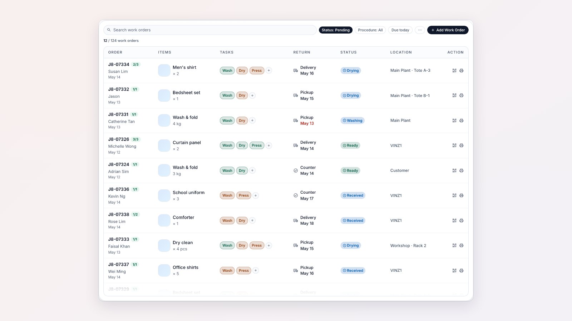
Task: Print label for Adrian Sim's order
Action: coord(462,170)
